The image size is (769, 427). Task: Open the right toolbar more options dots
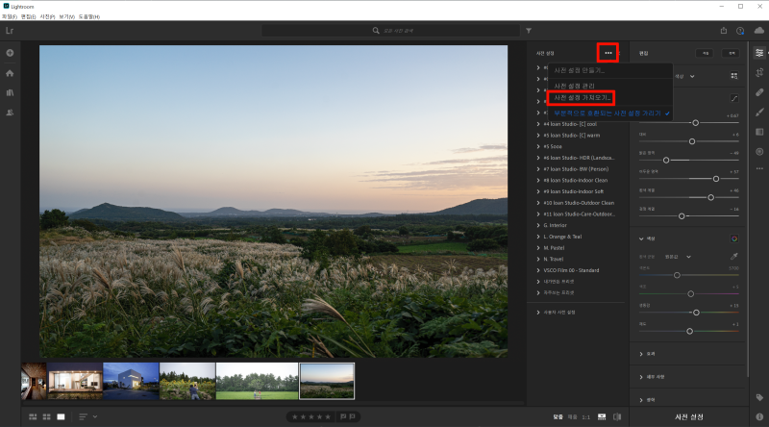click(759, 168)
